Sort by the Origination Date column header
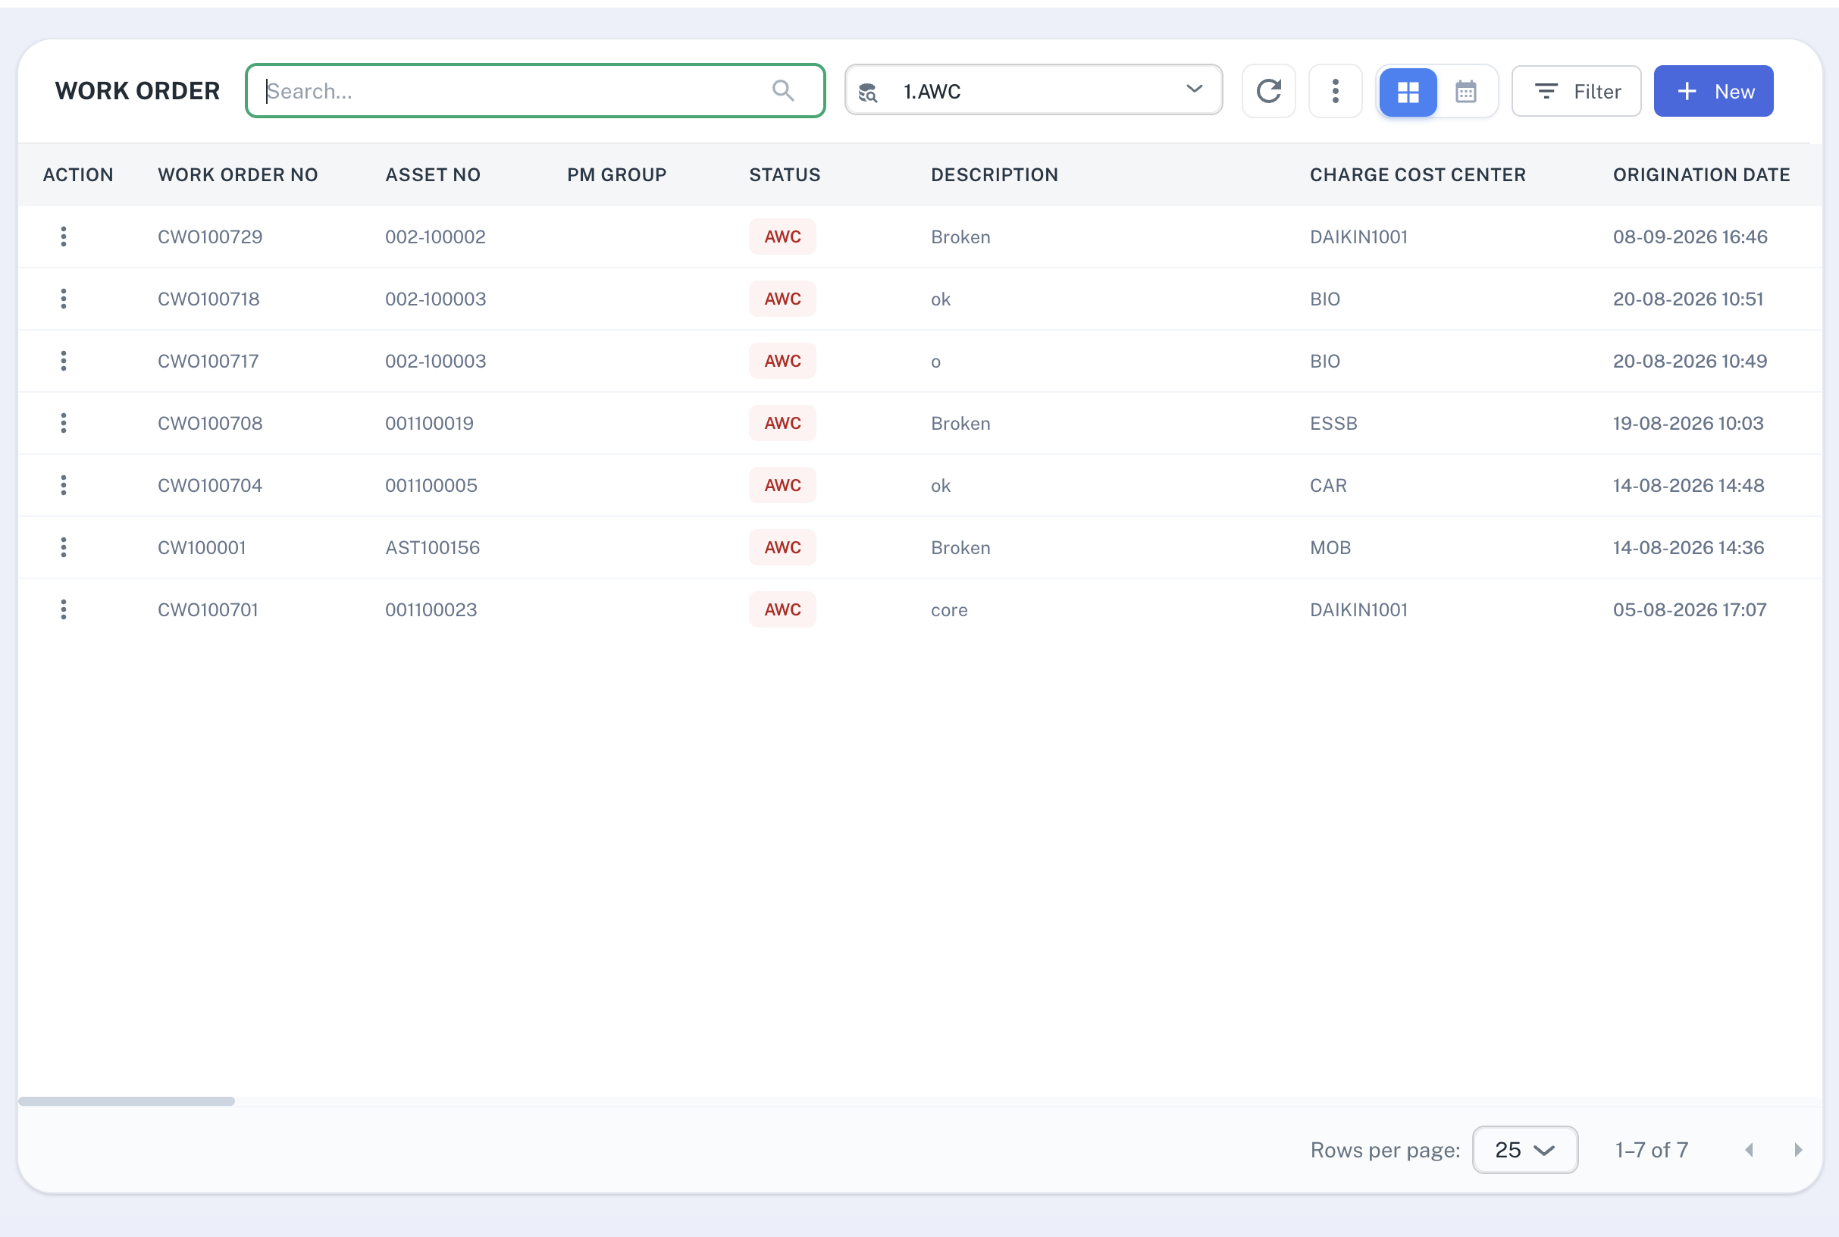Viewport: 1839px width, 1237px height. click(1701, 174)
